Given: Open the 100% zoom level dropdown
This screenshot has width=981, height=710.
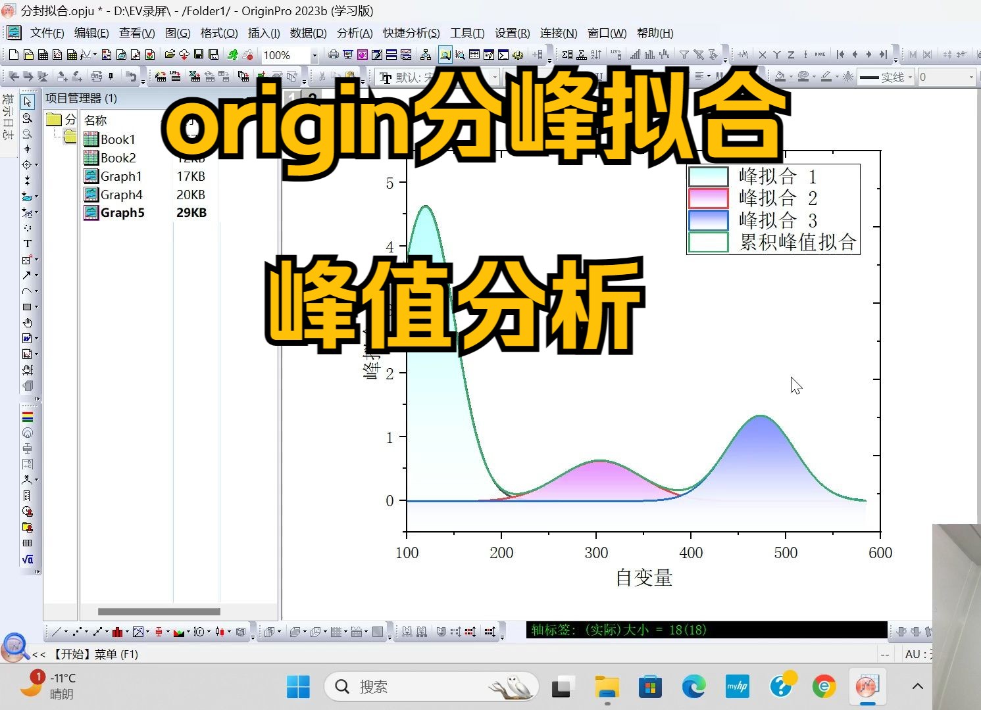Looking at the screenshot, I should click(x=314, y=55).
